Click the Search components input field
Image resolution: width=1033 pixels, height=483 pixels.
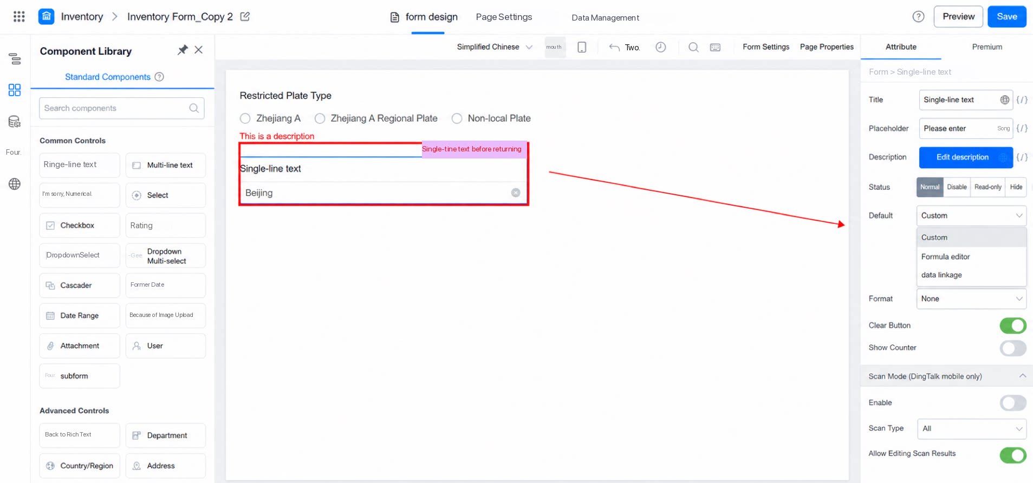(x=121, y=108)
